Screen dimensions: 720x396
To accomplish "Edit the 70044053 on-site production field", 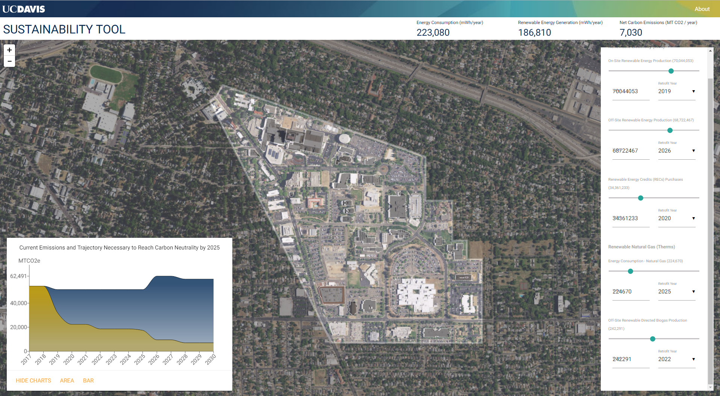I will 631,92.
